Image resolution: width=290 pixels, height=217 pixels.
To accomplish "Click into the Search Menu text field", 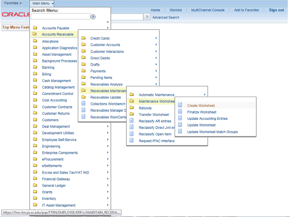I will click(x=60, y=17).
